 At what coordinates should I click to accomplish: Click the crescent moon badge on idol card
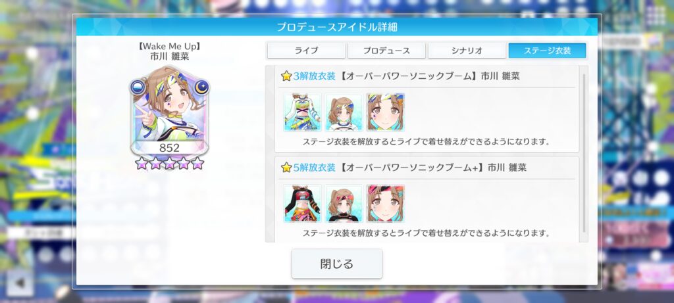click(201, 87)
